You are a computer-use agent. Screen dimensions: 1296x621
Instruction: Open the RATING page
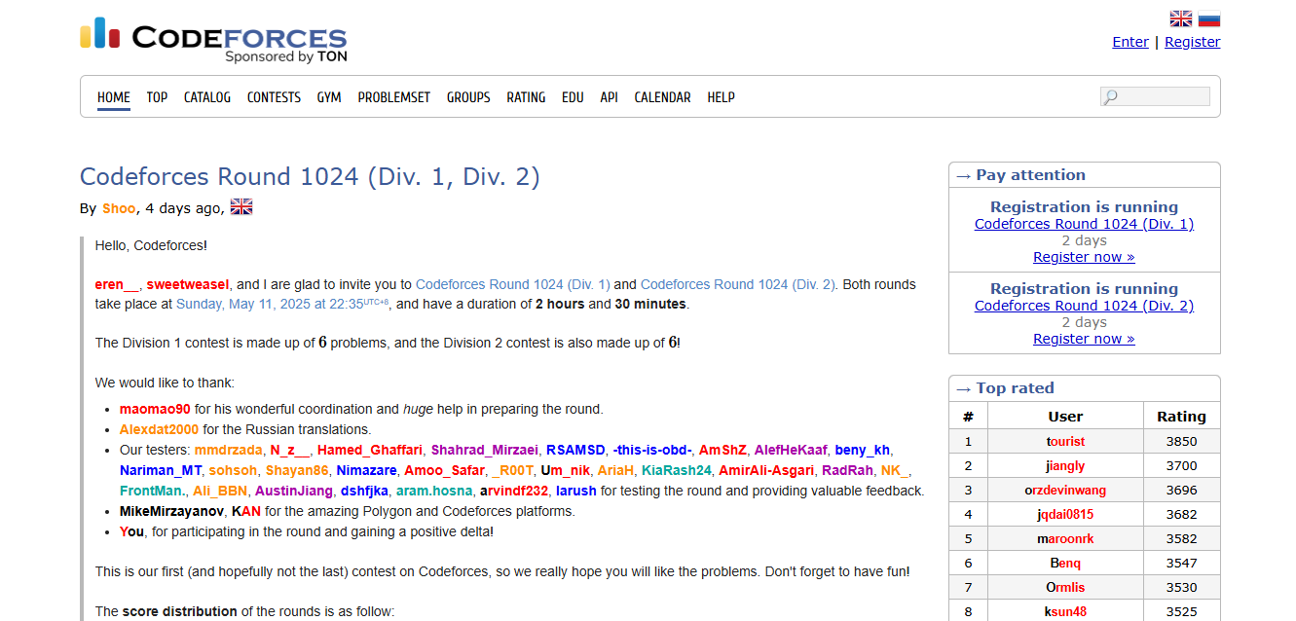(526, 97)
